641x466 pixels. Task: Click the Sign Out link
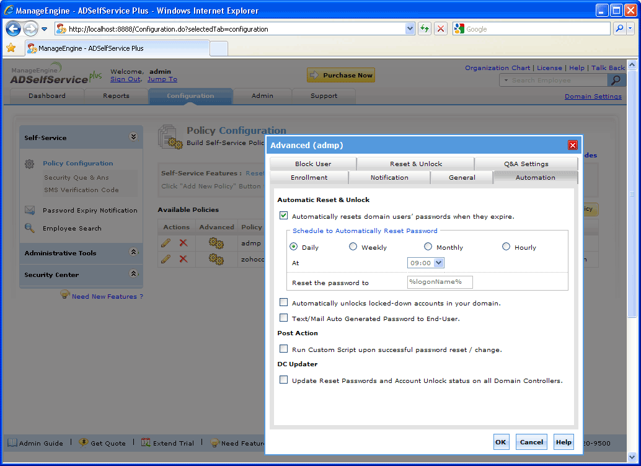tap(125, 79)
